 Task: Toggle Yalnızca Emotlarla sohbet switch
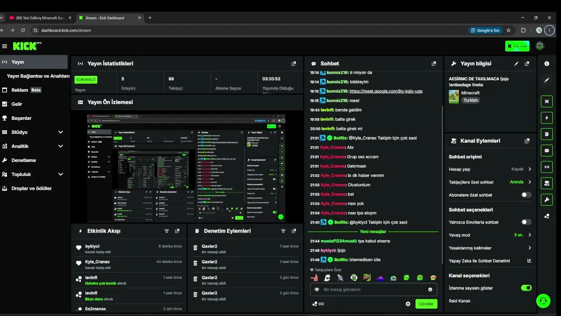point(526,222)
